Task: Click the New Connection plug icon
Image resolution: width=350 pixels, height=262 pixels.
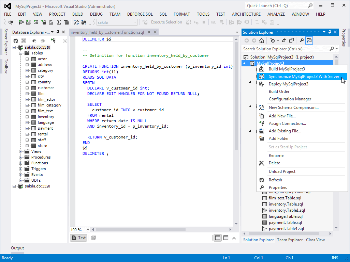Action: click(x=53, y=40)
